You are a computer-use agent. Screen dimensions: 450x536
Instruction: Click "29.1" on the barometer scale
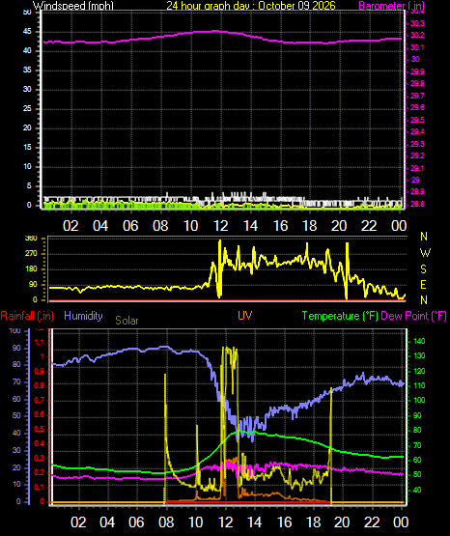pyautogui.click(x=417, y=168)
